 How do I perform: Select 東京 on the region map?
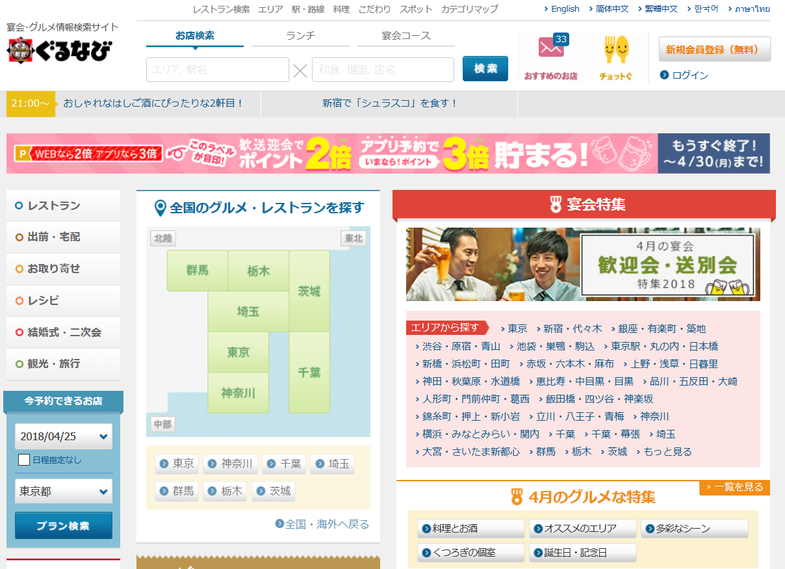(x=238, y=352)
